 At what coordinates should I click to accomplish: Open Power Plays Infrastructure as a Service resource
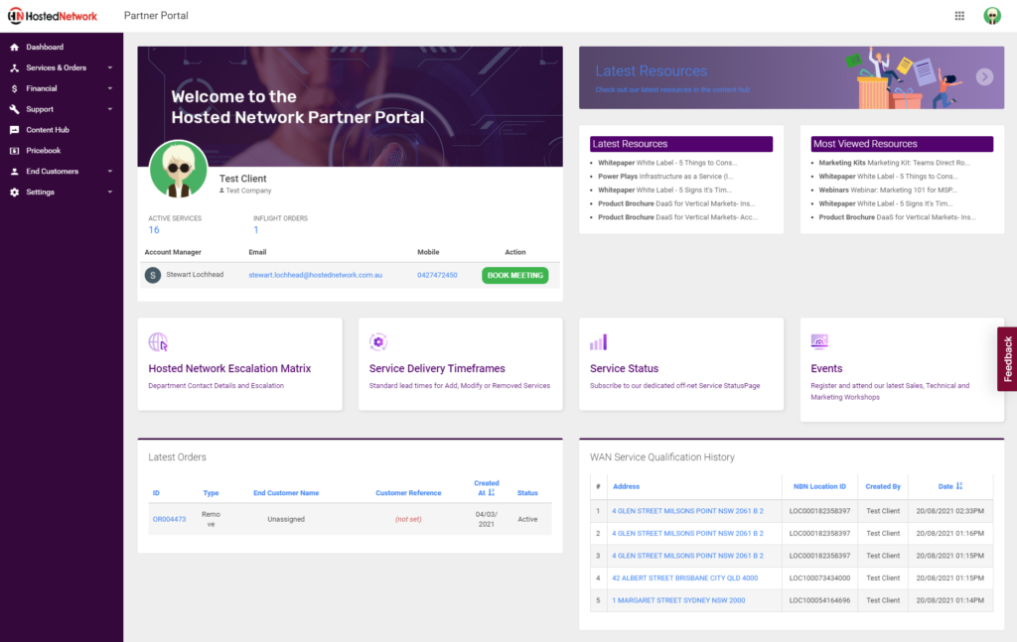coord(665,177)
